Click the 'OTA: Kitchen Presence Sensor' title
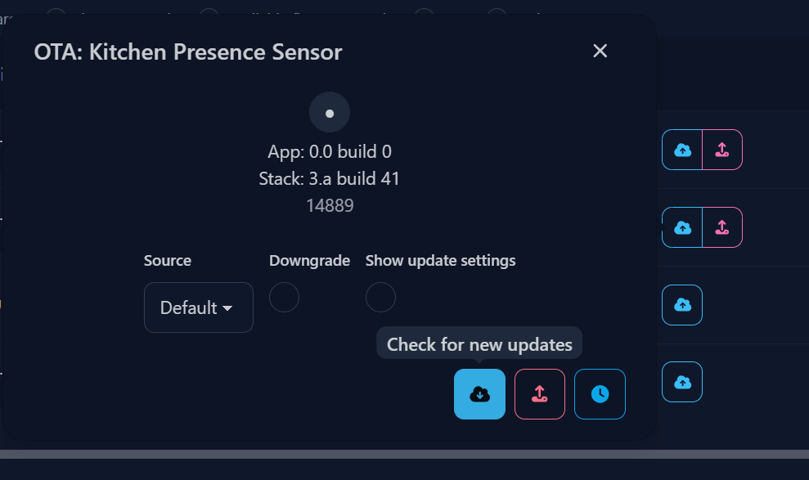The height and width of the screenshot is (480, 809). click(x=188, y=52)
